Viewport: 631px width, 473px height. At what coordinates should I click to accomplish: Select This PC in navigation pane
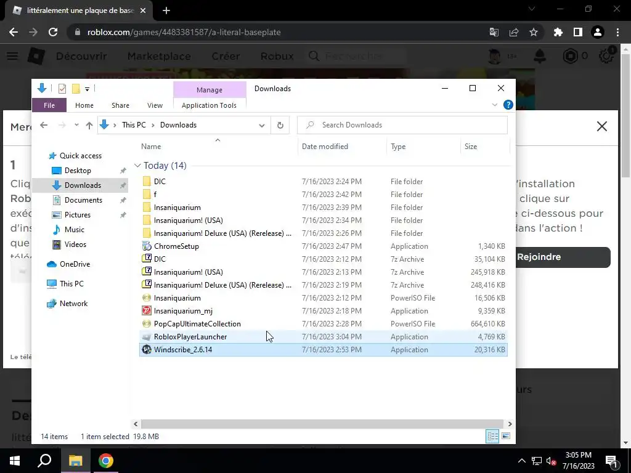click(x=71, y=284)
